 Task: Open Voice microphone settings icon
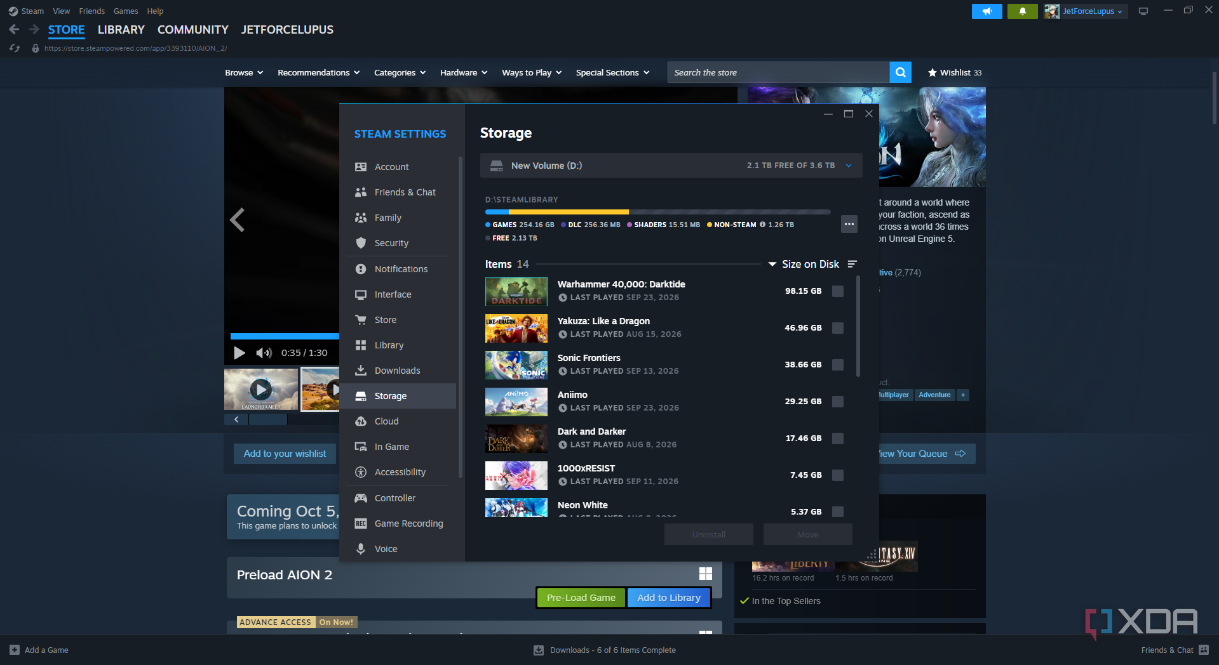[x=361, y=549]
